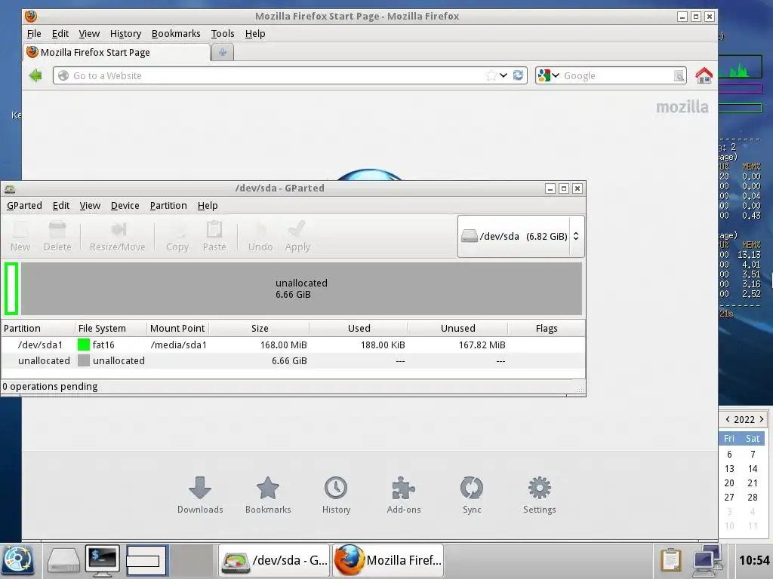The height and width of the screenshot is (579, 773).
Task: Click the search magnifier icon in Firefox
Action: pyautogui.click(x=679, y=76)
